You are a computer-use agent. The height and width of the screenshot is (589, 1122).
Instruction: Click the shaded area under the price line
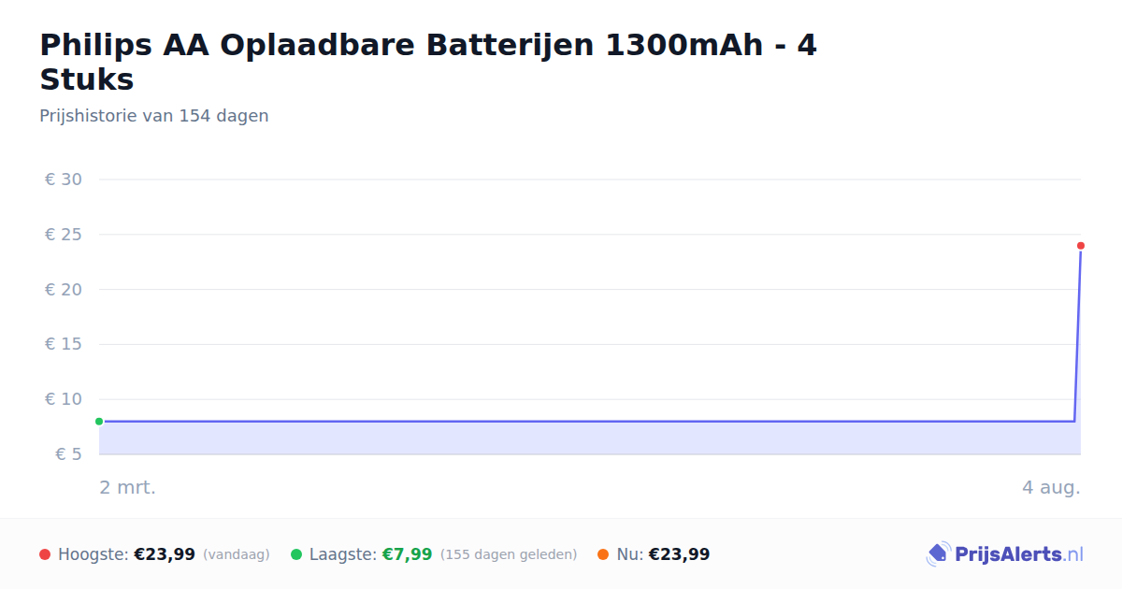coord(589,438)
